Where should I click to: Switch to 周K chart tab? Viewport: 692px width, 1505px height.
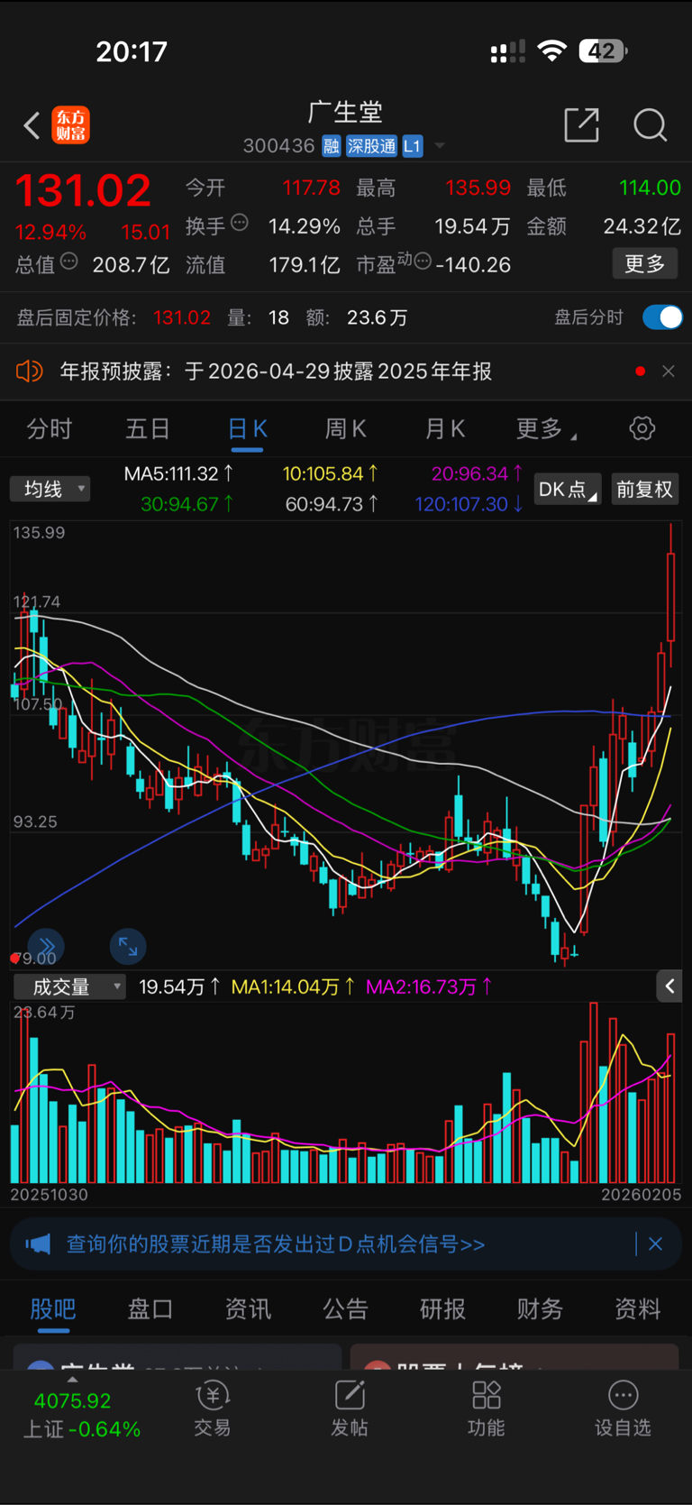coord(345,429)
